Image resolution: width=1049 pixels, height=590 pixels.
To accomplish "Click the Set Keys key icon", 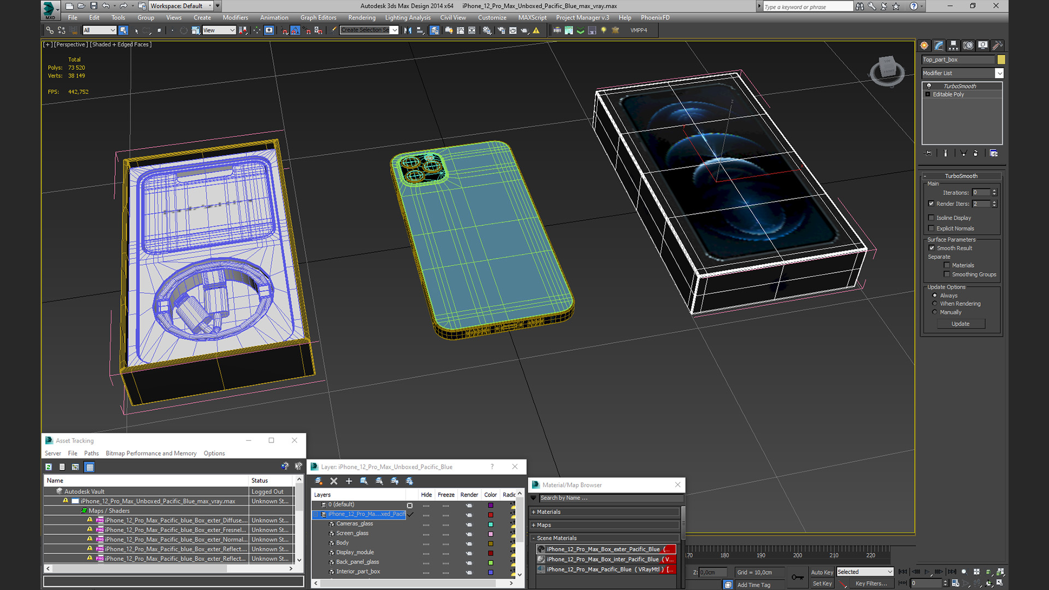I will click(x=798, y=577).
